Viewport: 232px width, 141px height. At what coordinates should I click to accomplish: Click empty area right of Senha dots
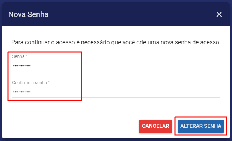point(126,66)
